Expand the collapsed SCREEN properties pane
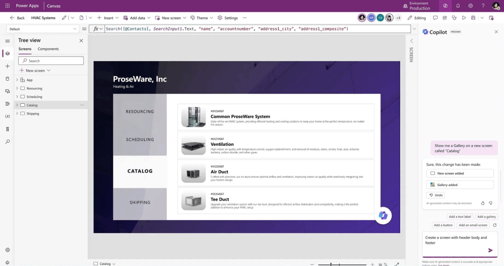Viewport: 504px width, 266px height. point(411,41)
